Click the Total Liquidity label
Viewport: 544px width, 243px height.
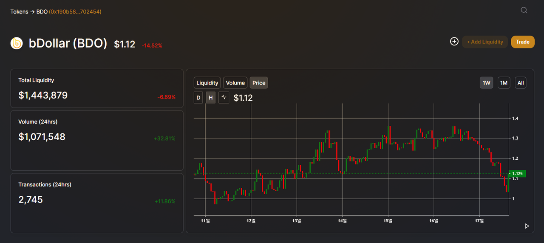coord(36,80)
